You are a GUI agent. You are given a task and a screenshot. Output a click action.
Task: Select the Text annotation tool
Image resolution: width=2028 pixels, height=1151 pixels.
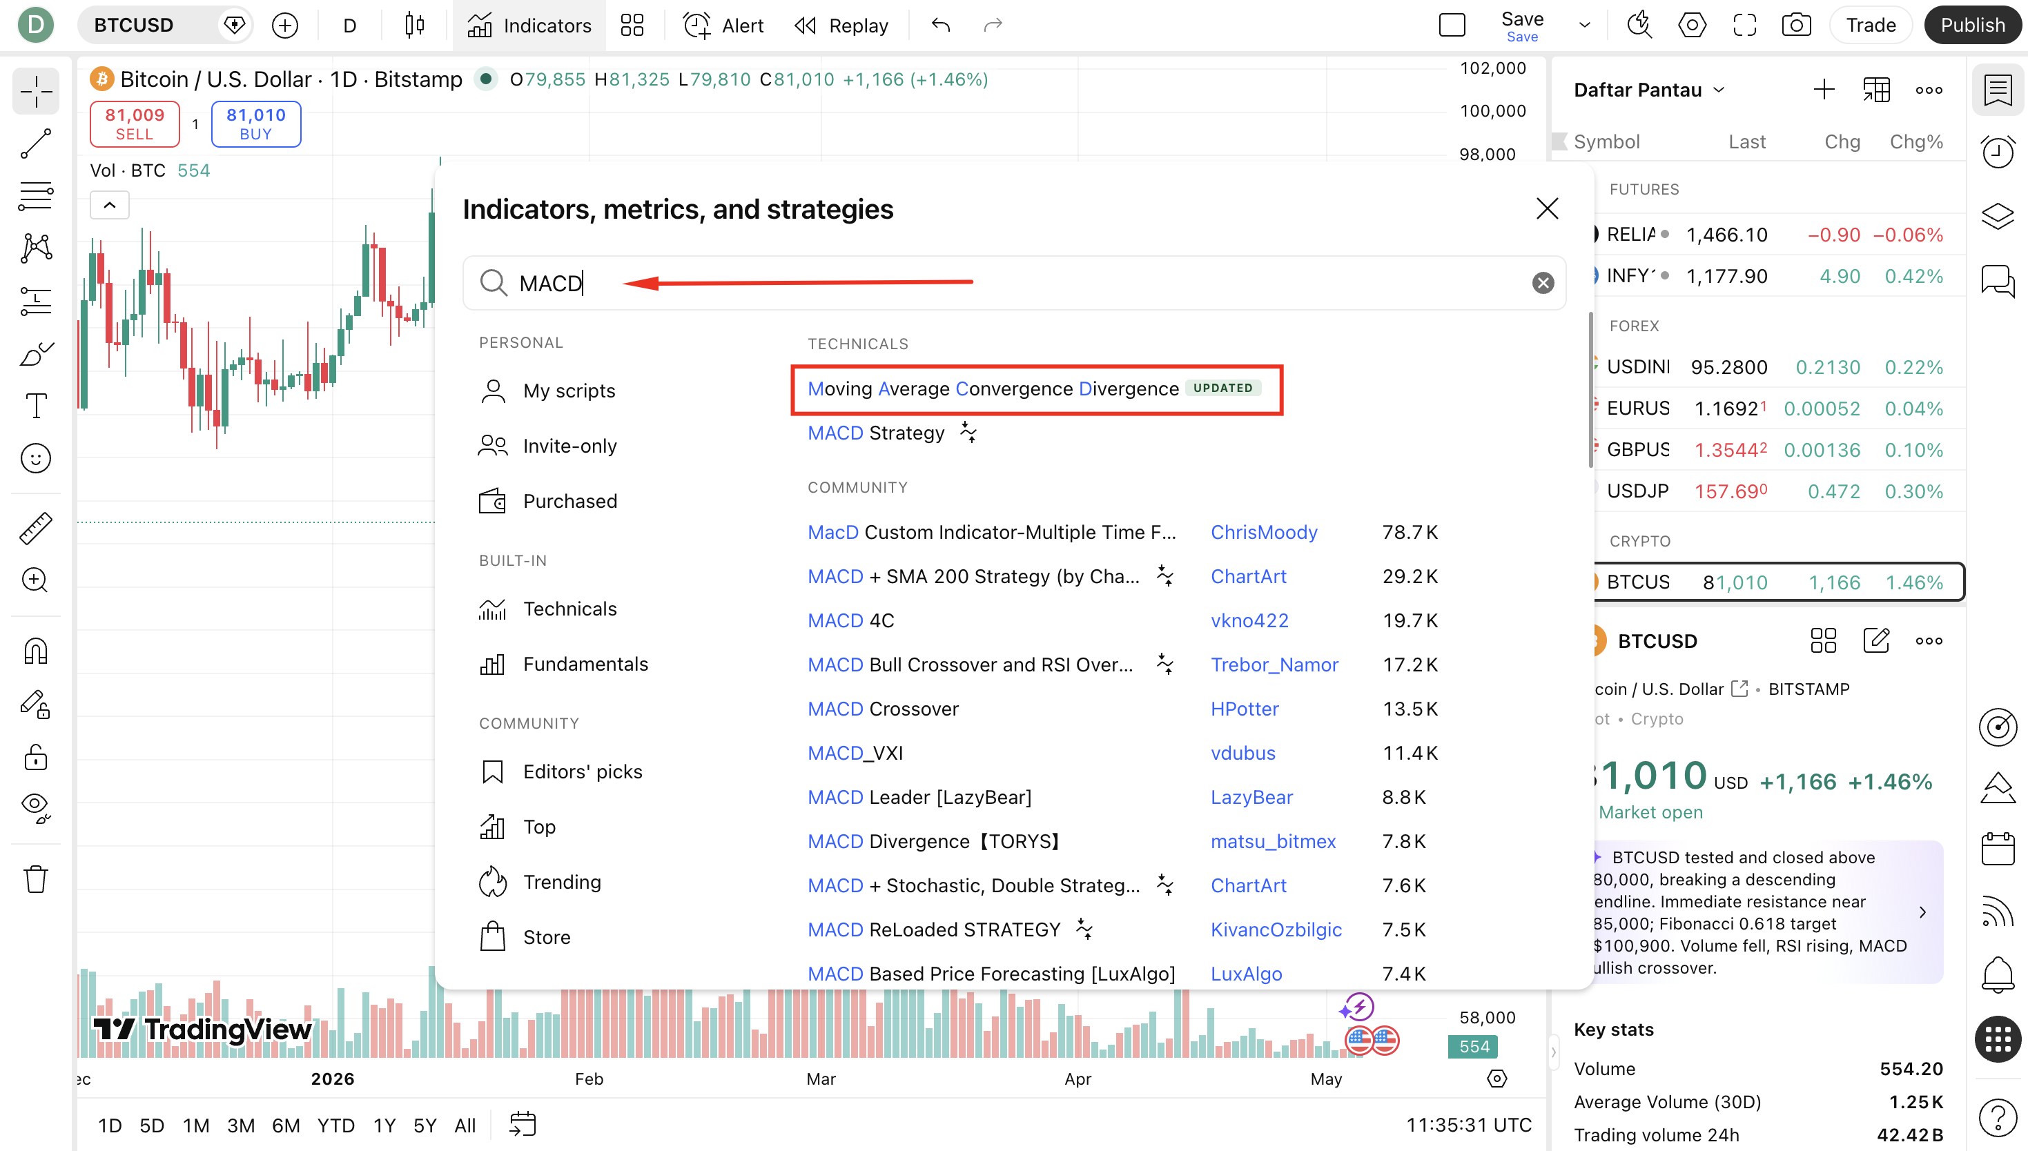pyautogui.click(x=36, y=406)
